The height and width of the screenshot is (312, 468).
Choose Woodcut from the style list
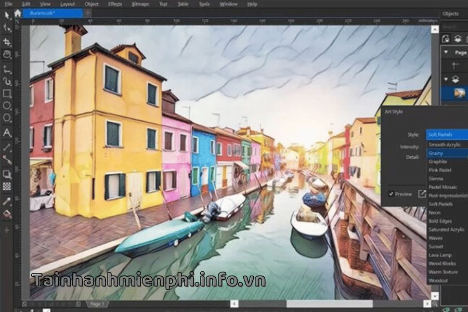coord(438,280)
